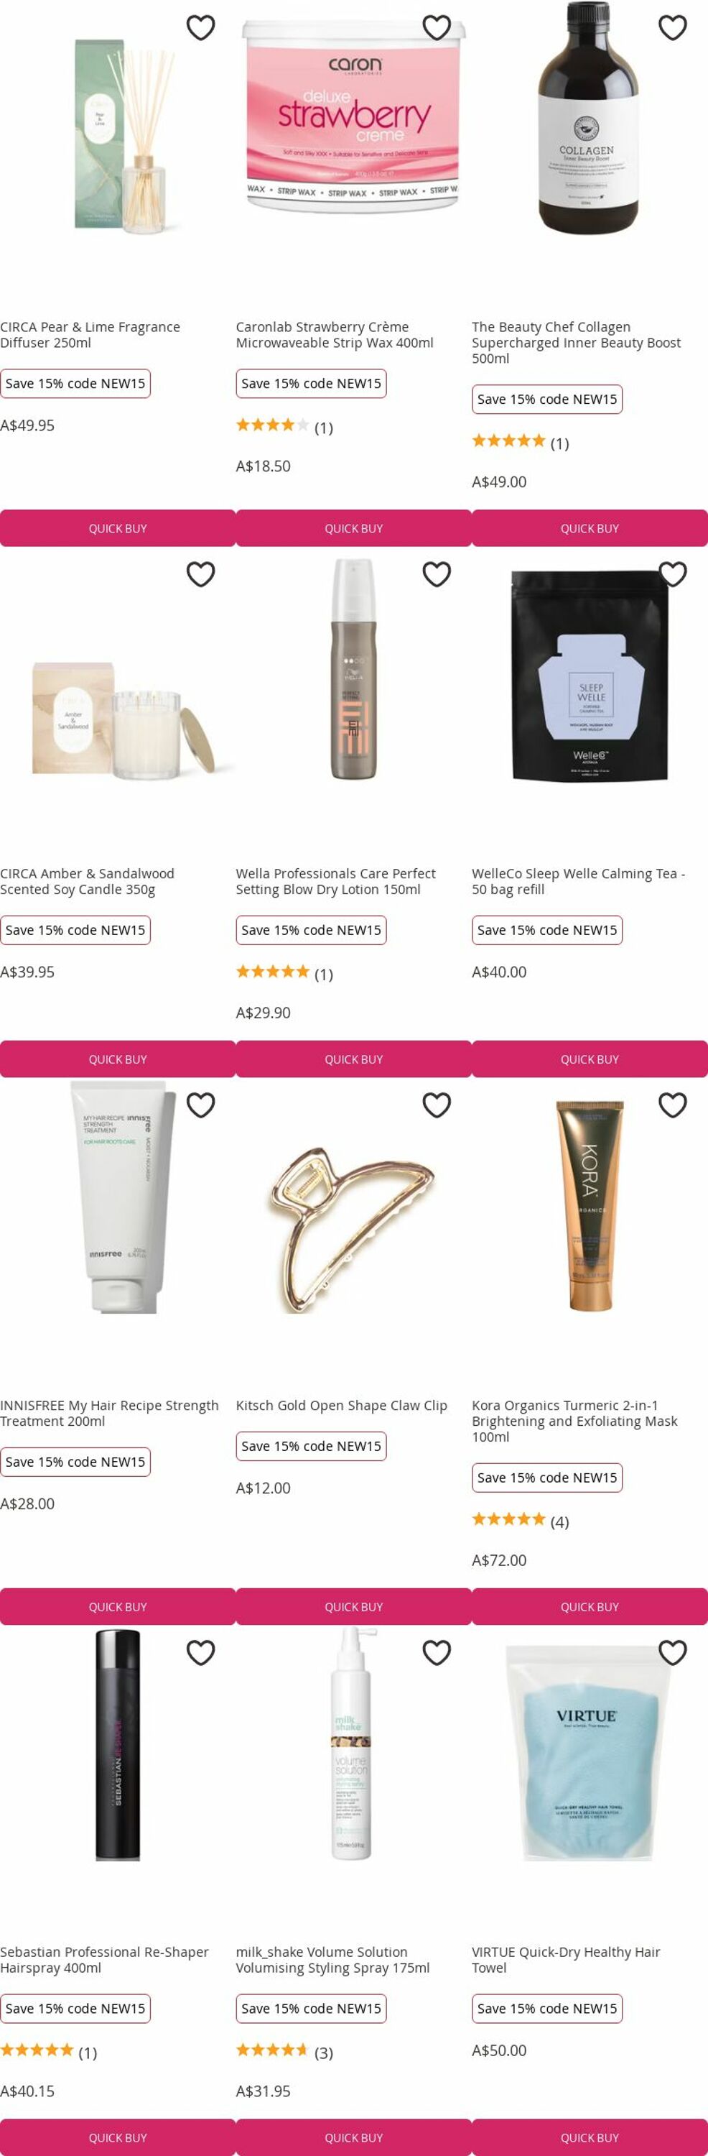Heart the Kora Organics Turmeric Mask
This screenshot has height=2156, width=708.
click(672, 1105)
